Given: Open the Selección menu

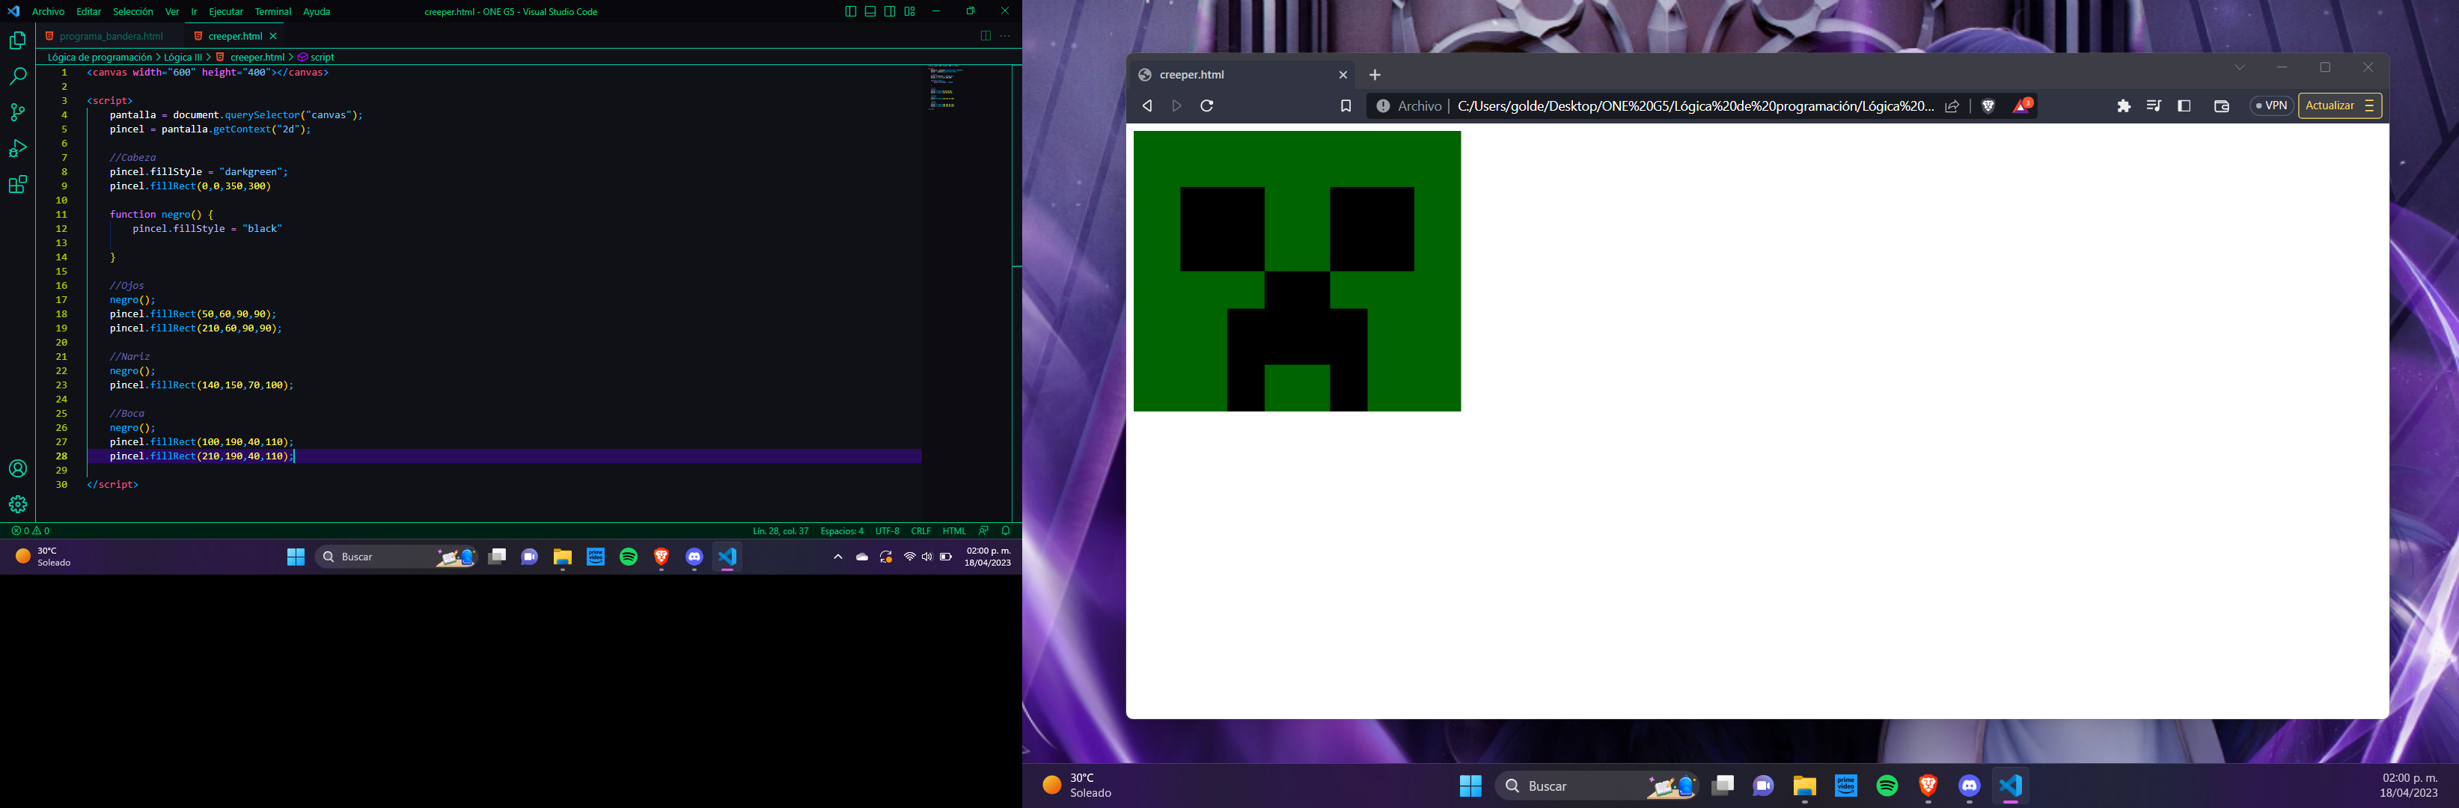Looking at the screenshot, I should coord(132,11).
